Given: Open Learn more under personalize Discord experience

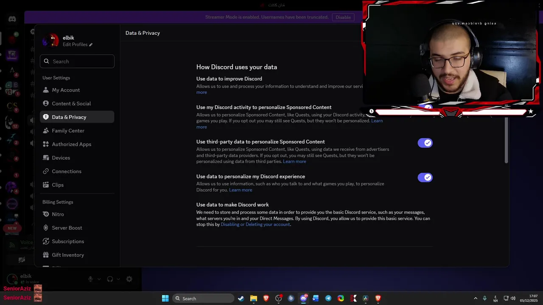Looking at the screenshot, I should click(x=241, y=190).
